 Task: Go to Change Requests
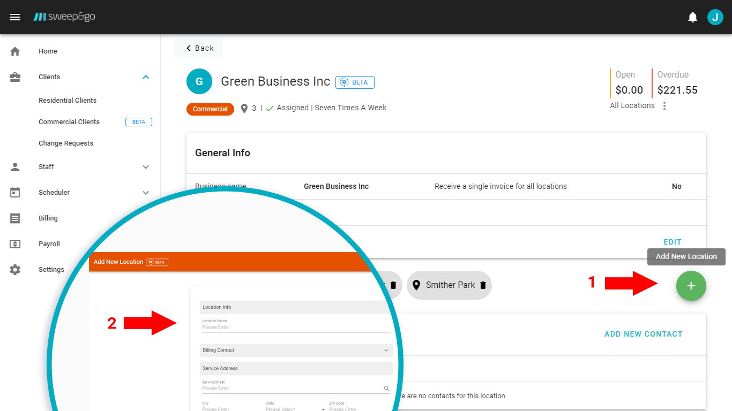click(66, 143)
